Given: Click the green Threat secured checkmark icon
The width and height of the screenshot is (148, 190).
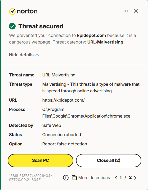Looking at the screenshot, I should click(x=12, y=26).
